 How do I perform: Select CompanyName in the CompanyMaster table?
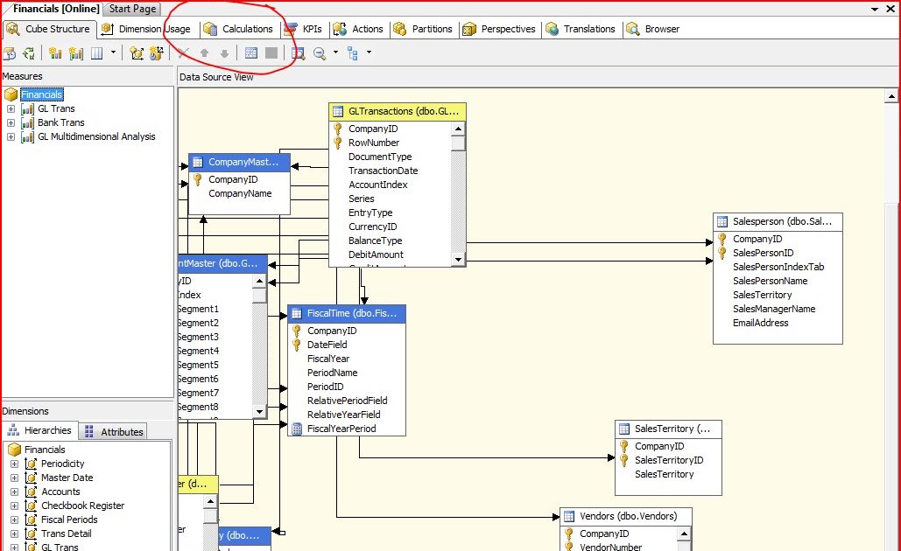(238, 193)
